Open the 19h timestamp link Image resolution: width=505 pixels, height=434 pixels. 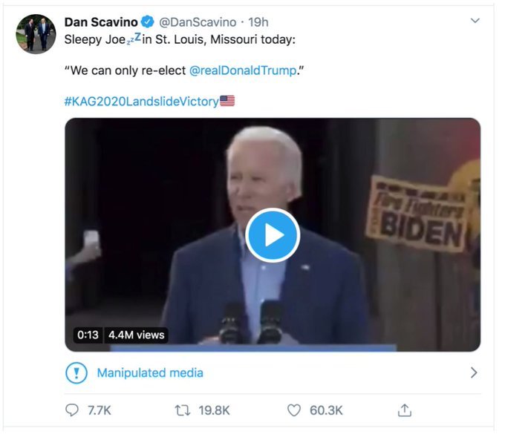(258, 22)
